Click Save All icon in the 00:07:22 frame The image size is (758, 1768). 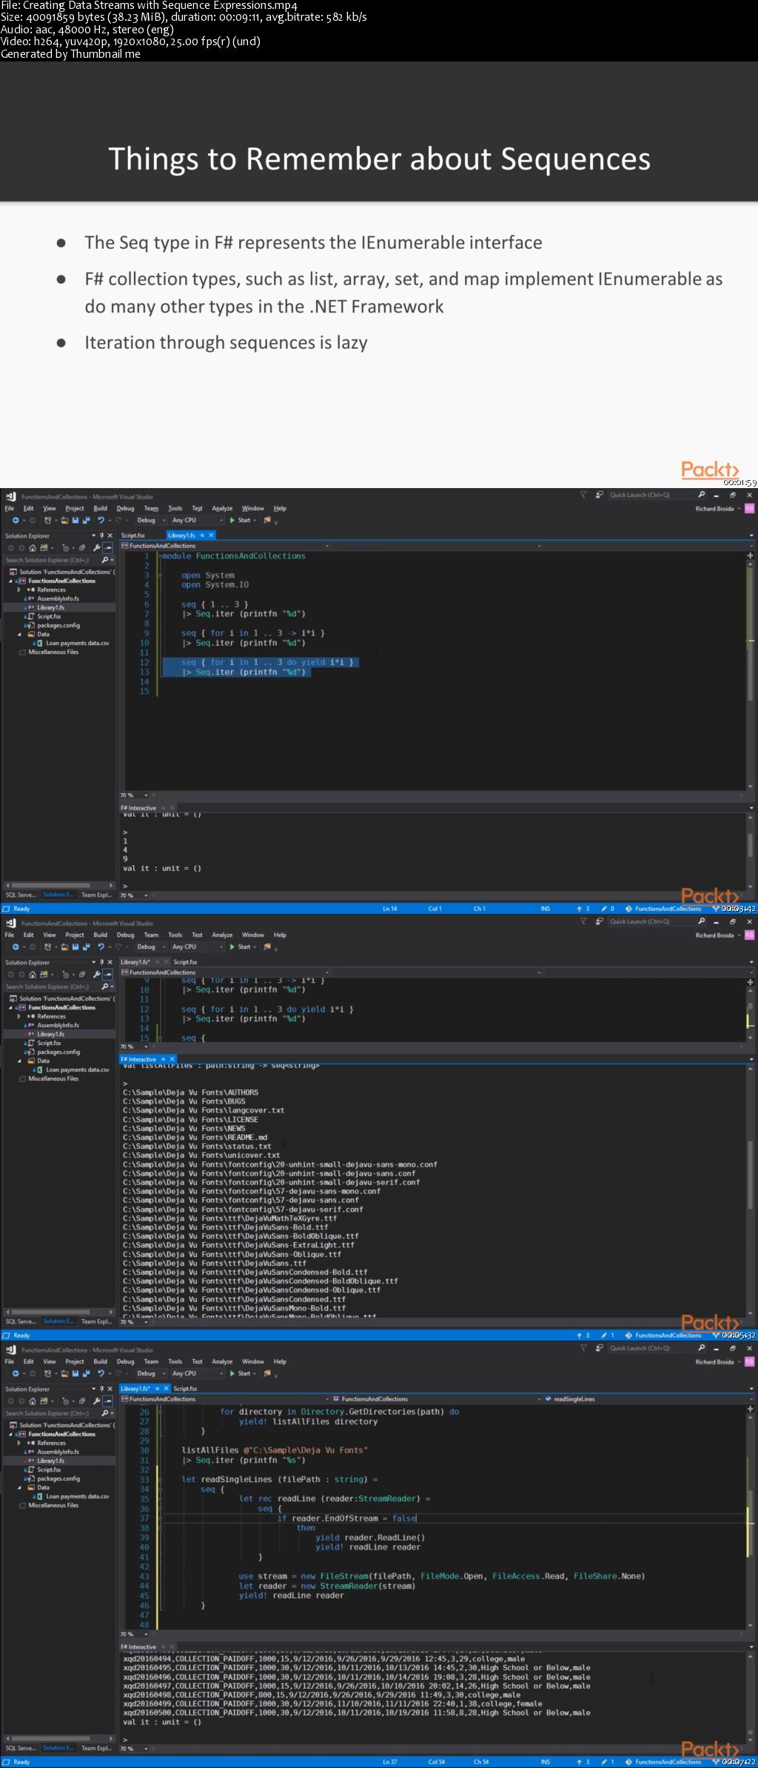coord(86,1373)
